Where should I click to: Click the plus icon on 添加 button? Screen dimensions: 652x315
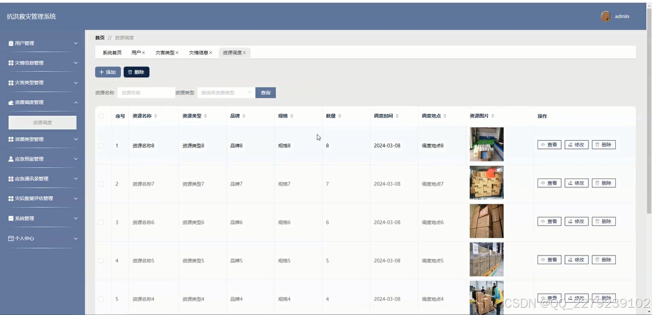(x=102, y=72)
